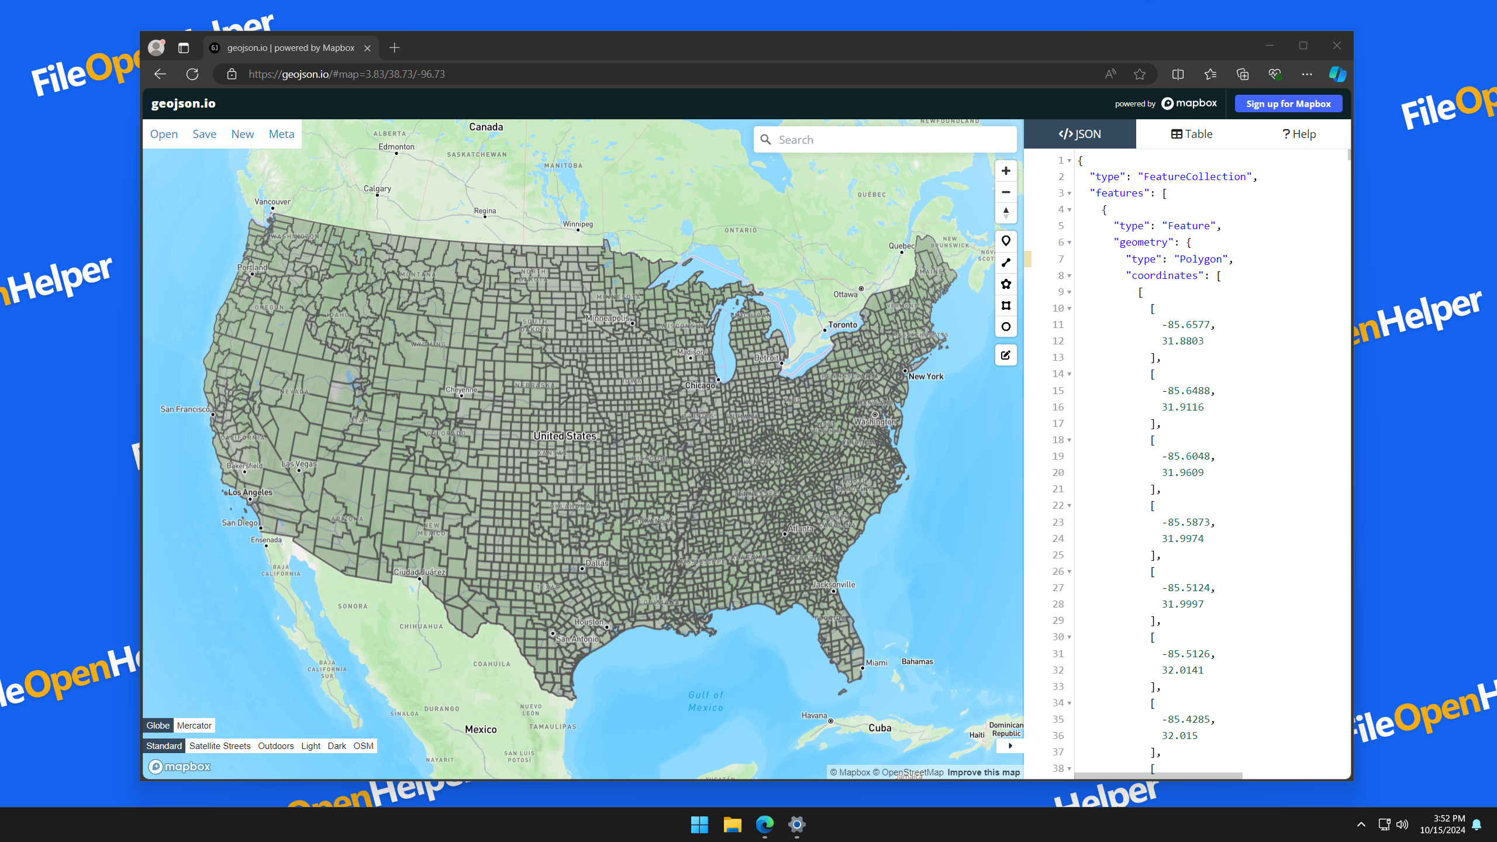
Task: Select the draw line tool
Action: click(x=1006, y=263)
